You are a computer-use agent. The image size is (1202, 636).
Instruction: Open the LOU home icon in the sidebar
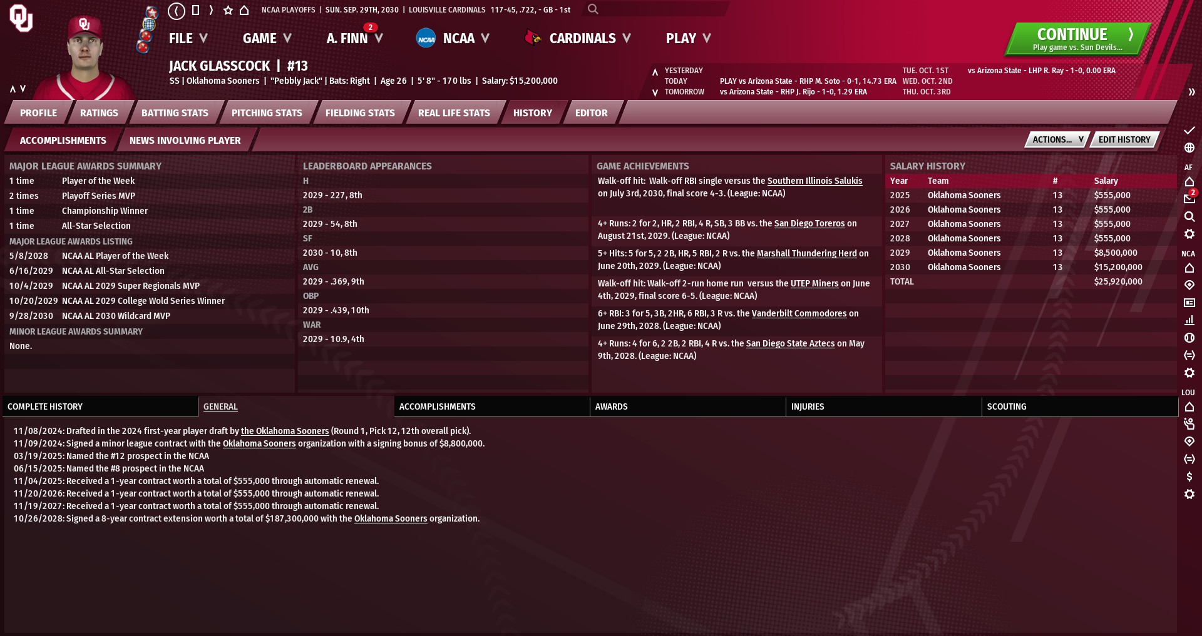1189,406
